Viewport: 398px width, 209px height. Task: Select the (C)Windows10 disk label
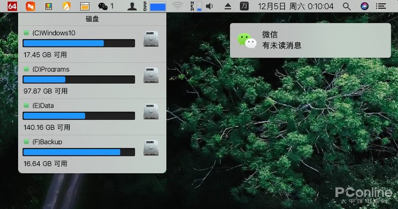coord(54,33)
